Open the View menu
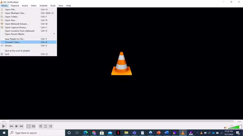 (x=61, y=6)
